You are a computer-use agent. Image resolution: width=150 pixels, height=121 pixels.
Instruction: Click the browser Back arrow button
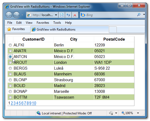pos(9,15)
